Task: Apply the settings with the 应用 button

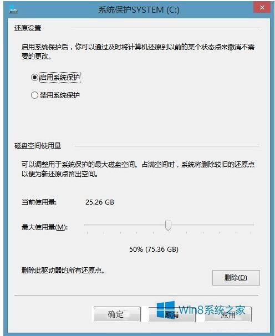Action: click(x=228, y=314)
